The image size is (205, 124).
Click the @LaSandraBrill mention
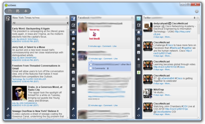pos(166,78)
